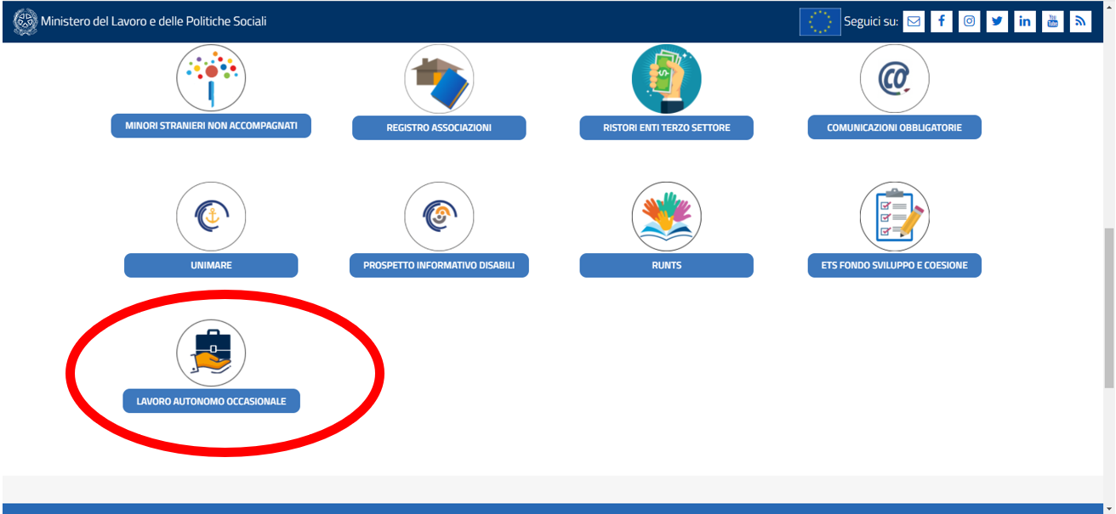Select the hand holding money circular icon
The height and width of the screenshot is (514, 1116).
[666, 79]
